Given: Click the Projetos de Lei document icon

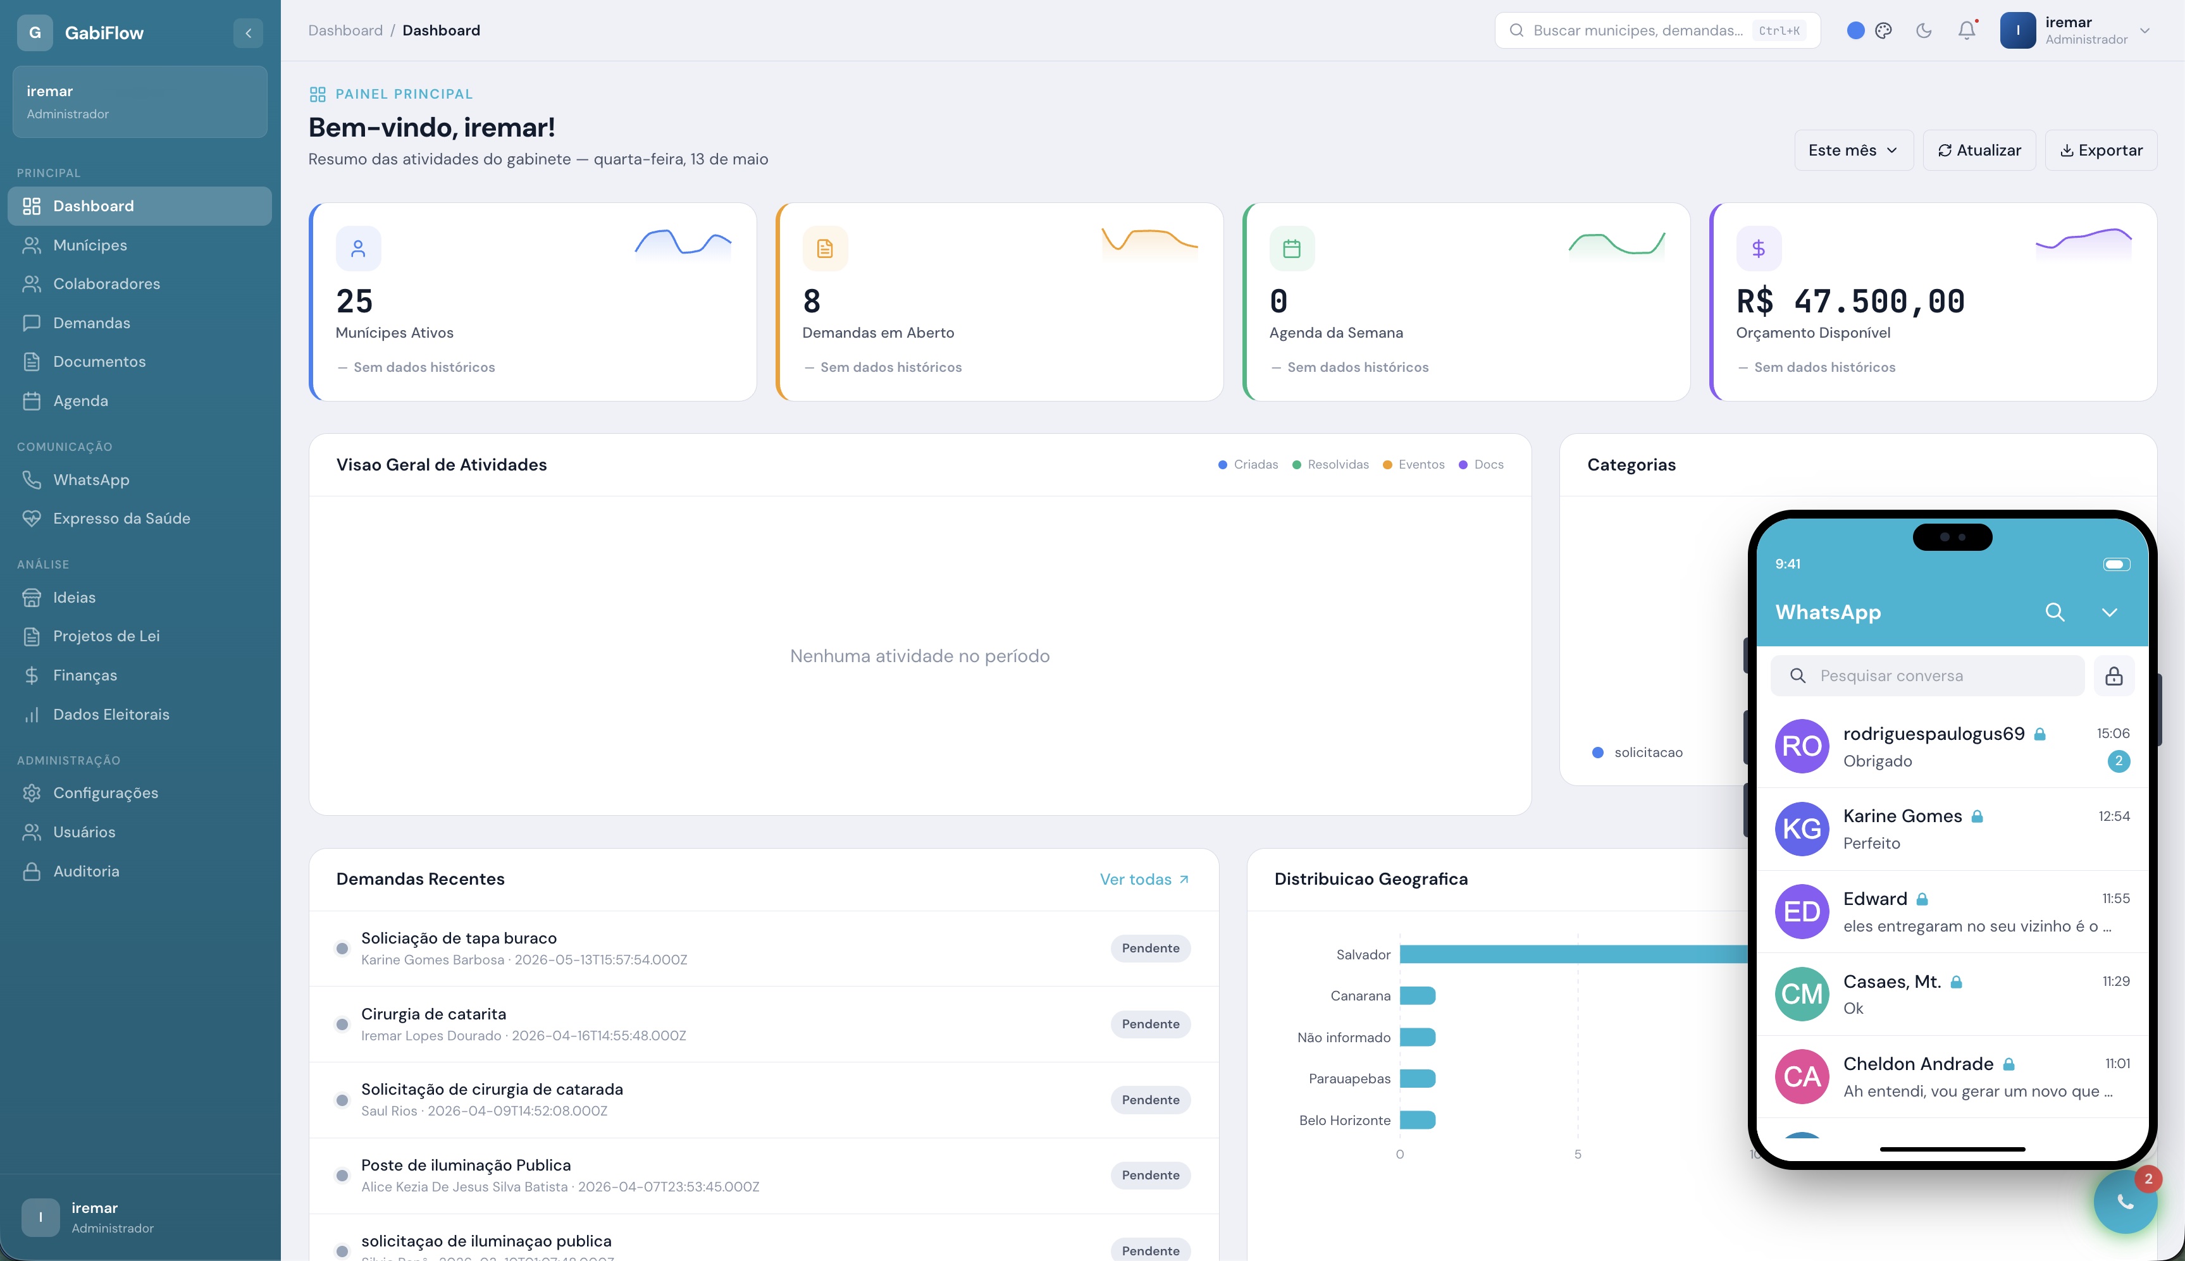Looking at the screenshot, I should coord(32,637).
